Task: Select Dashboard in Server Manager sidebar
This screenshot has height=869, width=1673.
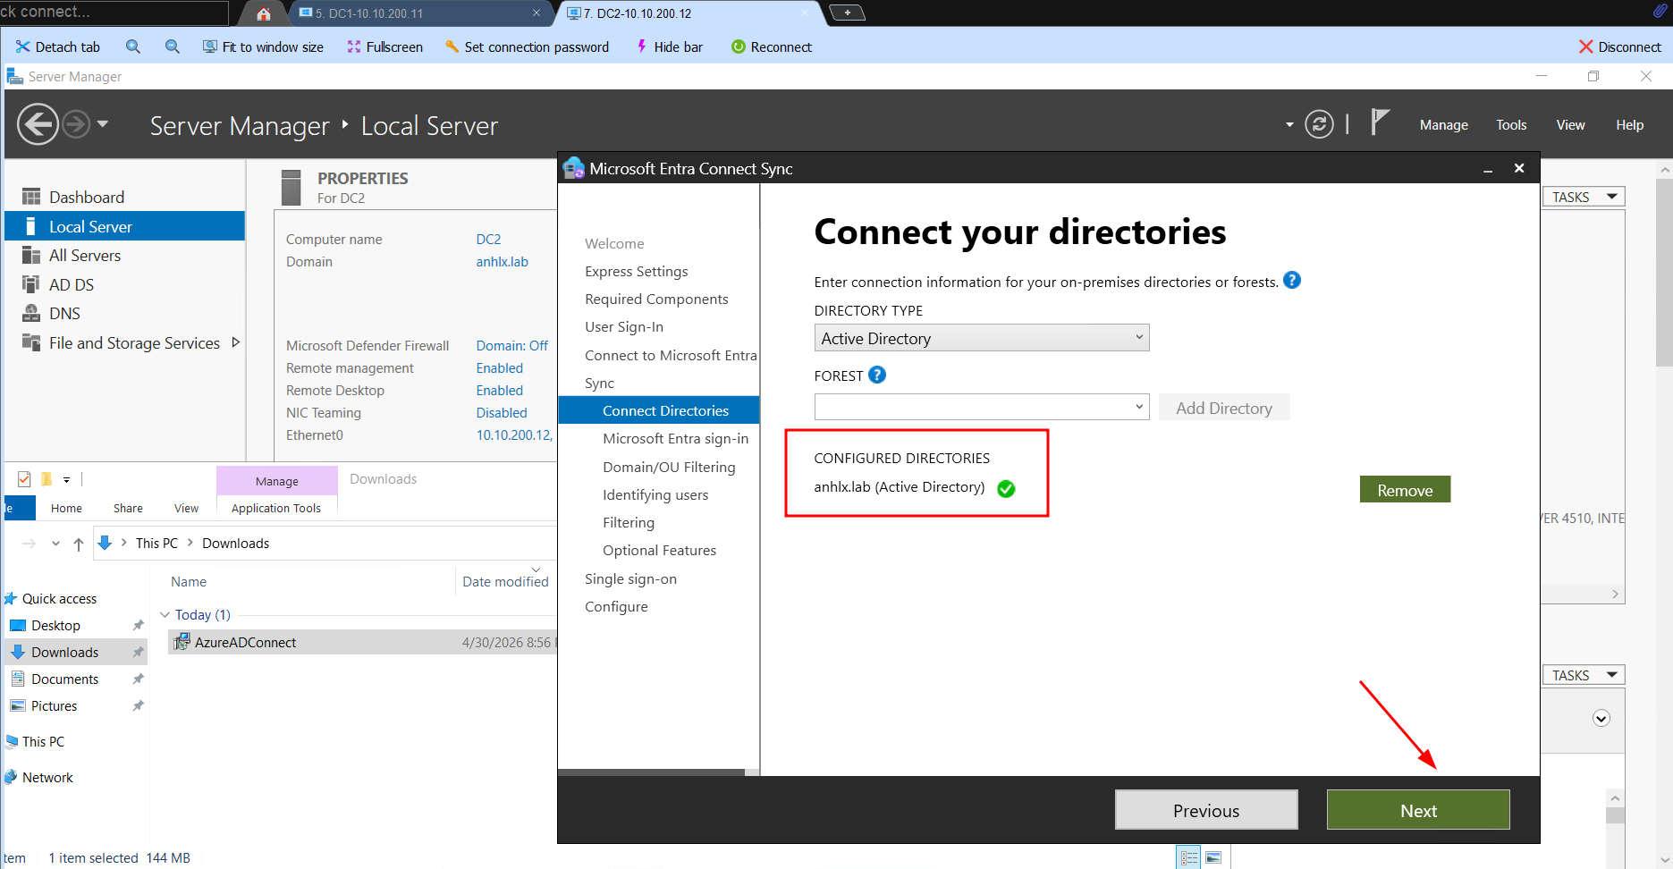Action: click(x=125, y=197)
